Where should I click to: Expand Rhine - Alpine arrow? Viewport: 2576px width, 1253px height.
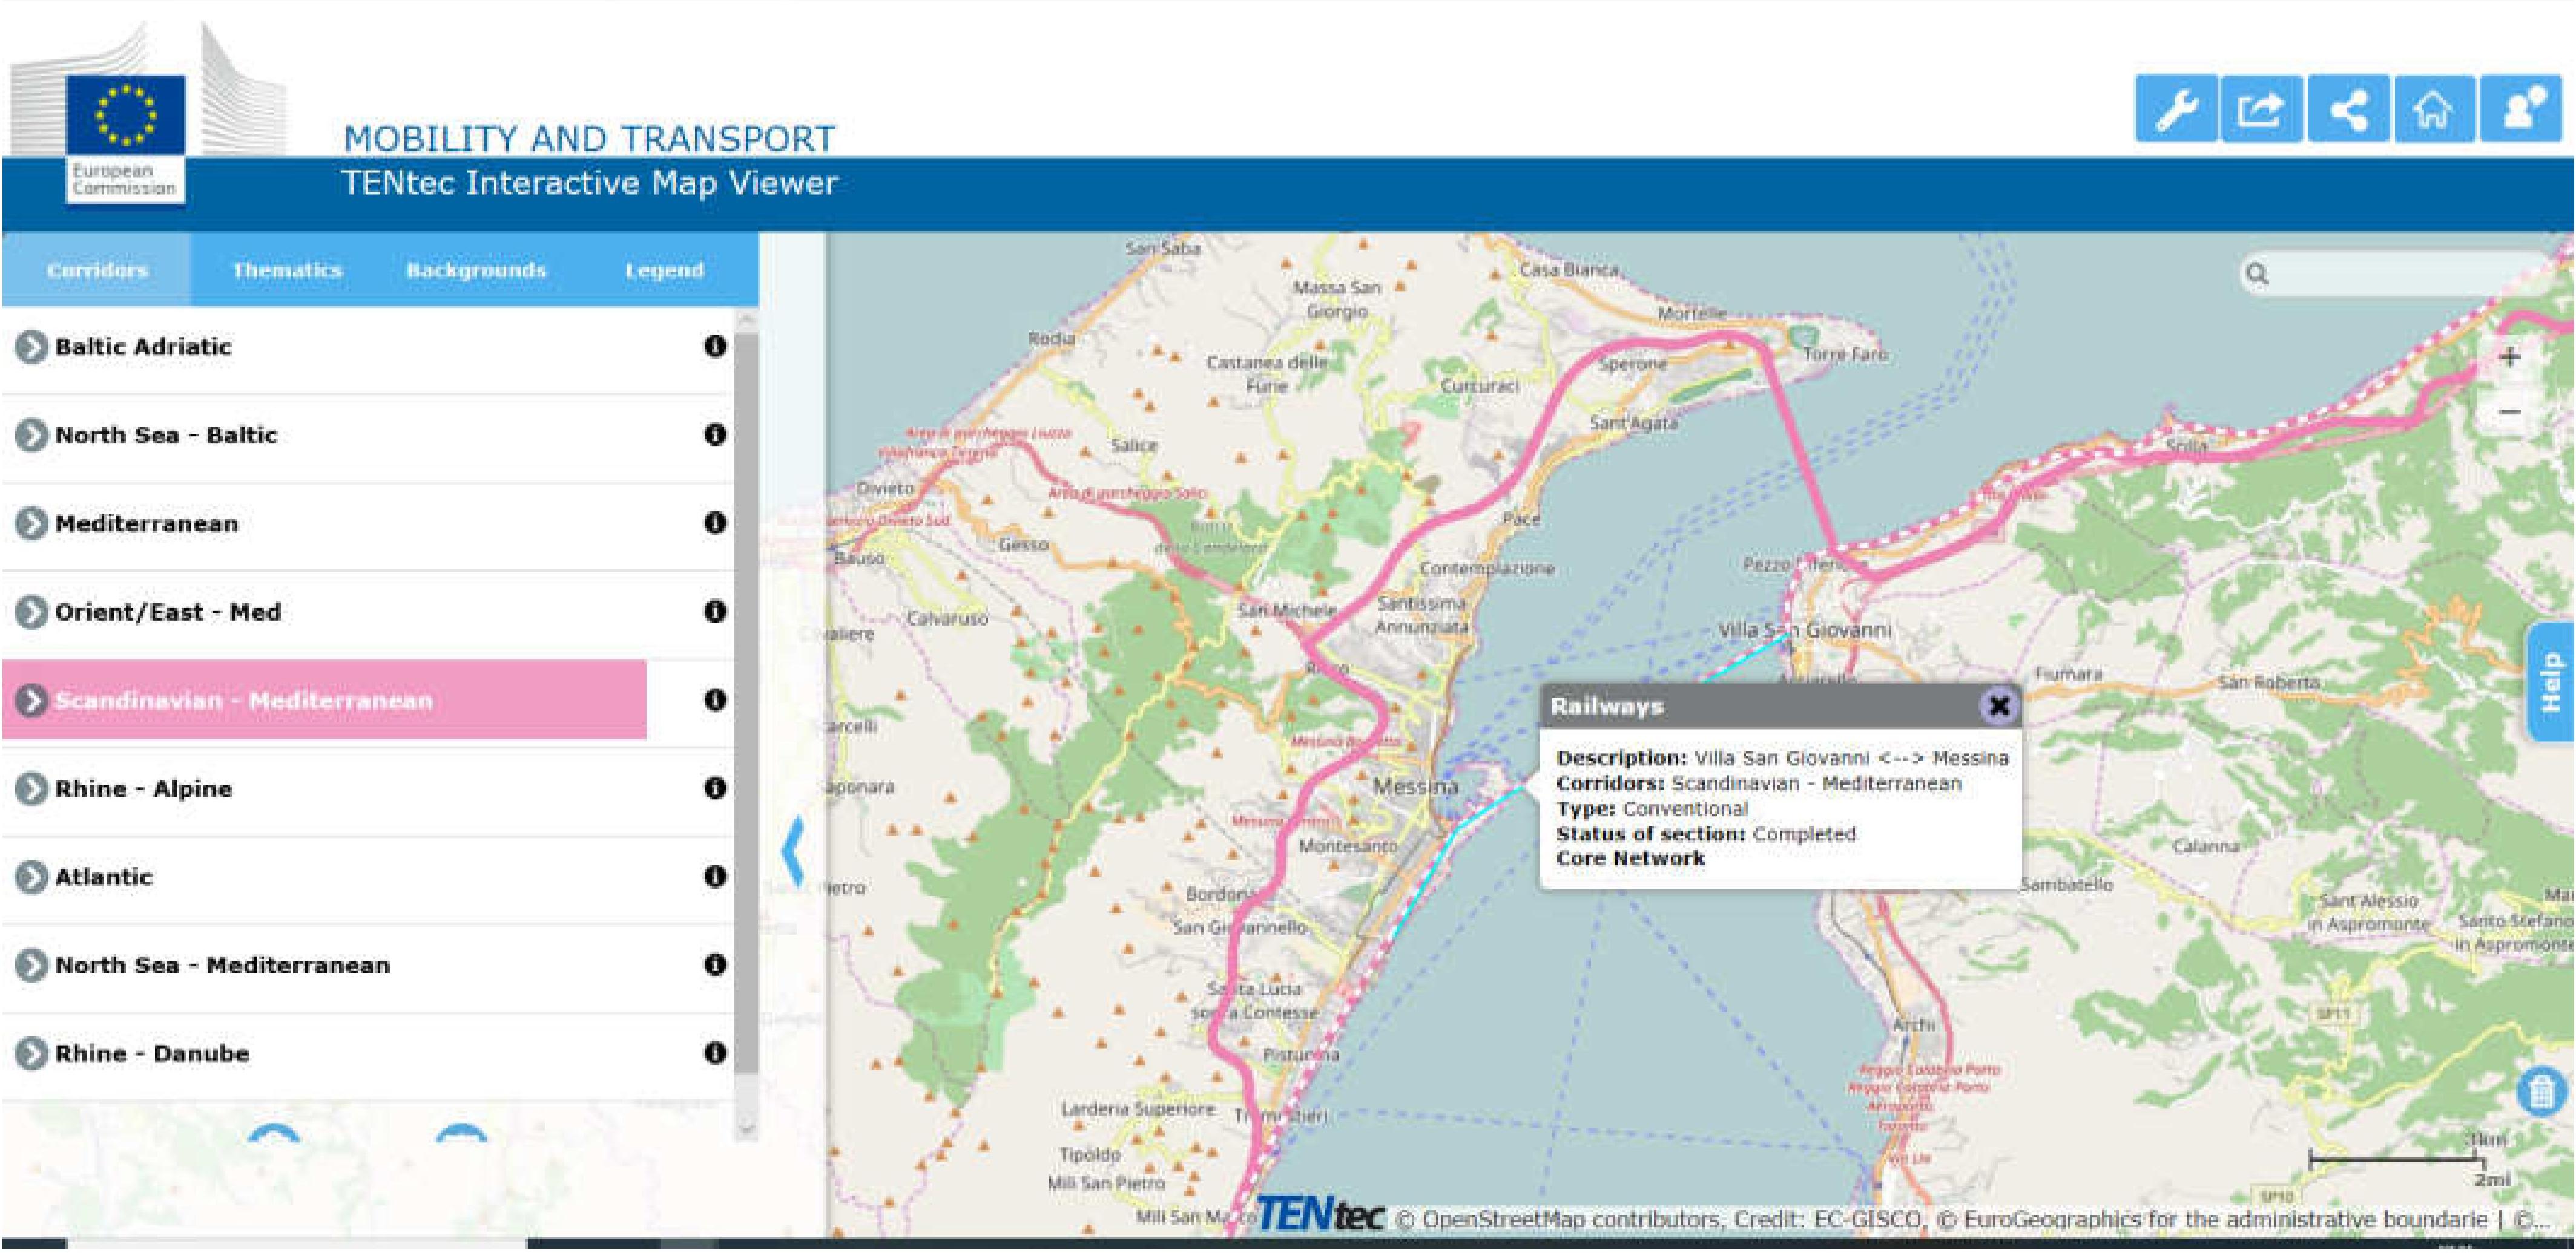(32, 788)
